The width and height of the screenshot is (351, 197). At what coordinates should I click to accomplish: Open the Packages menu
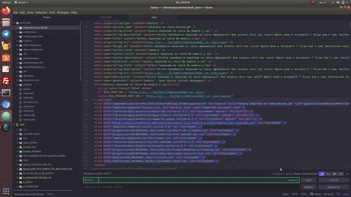click(x=63, y=12)
